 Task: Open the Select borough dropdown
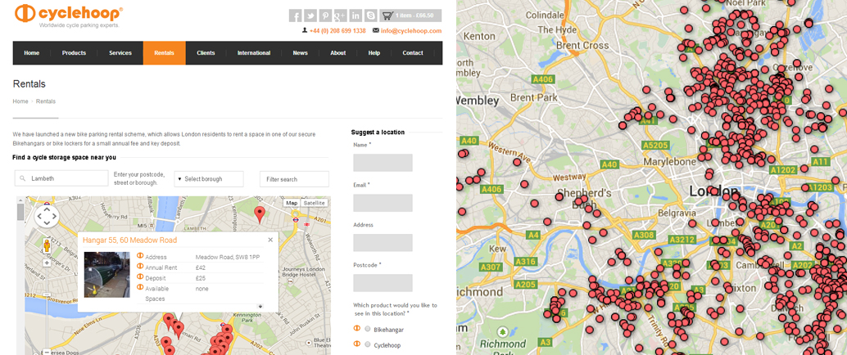209,179
